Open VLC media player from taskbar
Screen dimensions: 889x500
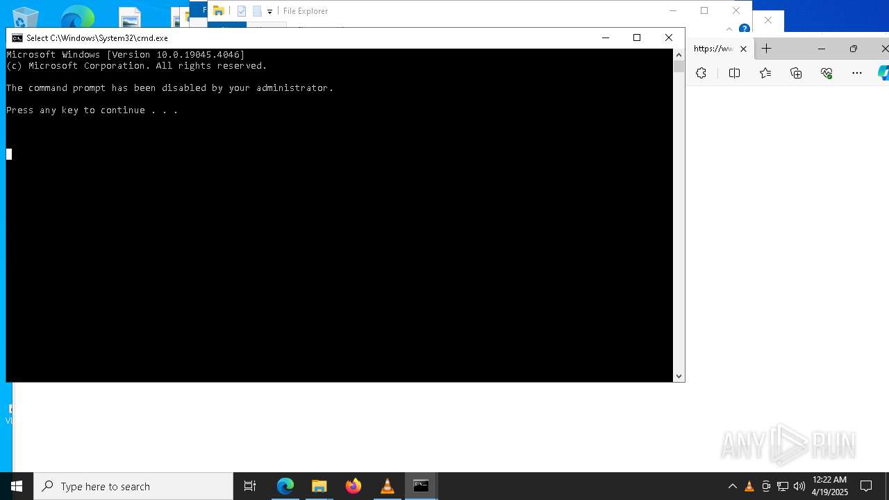click(388, 486)
